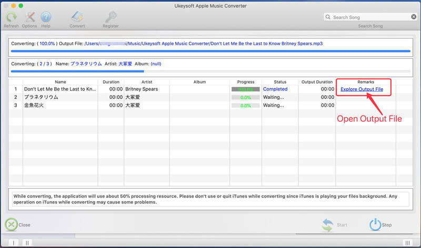Image resolution: width=421 pixels, height=248 pixels.
Task: Sort by the Album column header
Action: tap(199, 82)
